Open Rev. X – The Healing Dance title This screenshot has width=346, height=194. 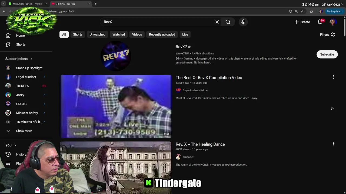(x=200, y=144)
